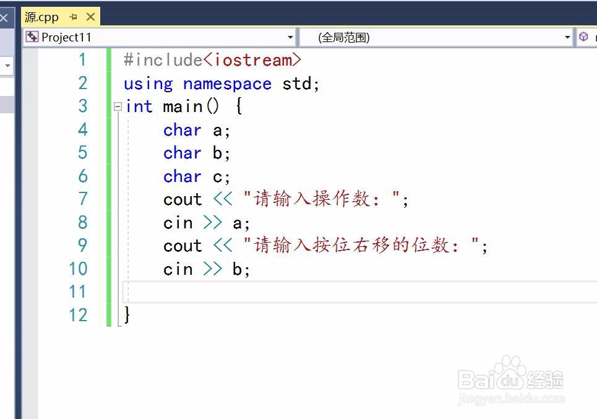Open the (全局范围) scope dropdown
Screen dimensions: 597x419
click(x=566, y=37)
